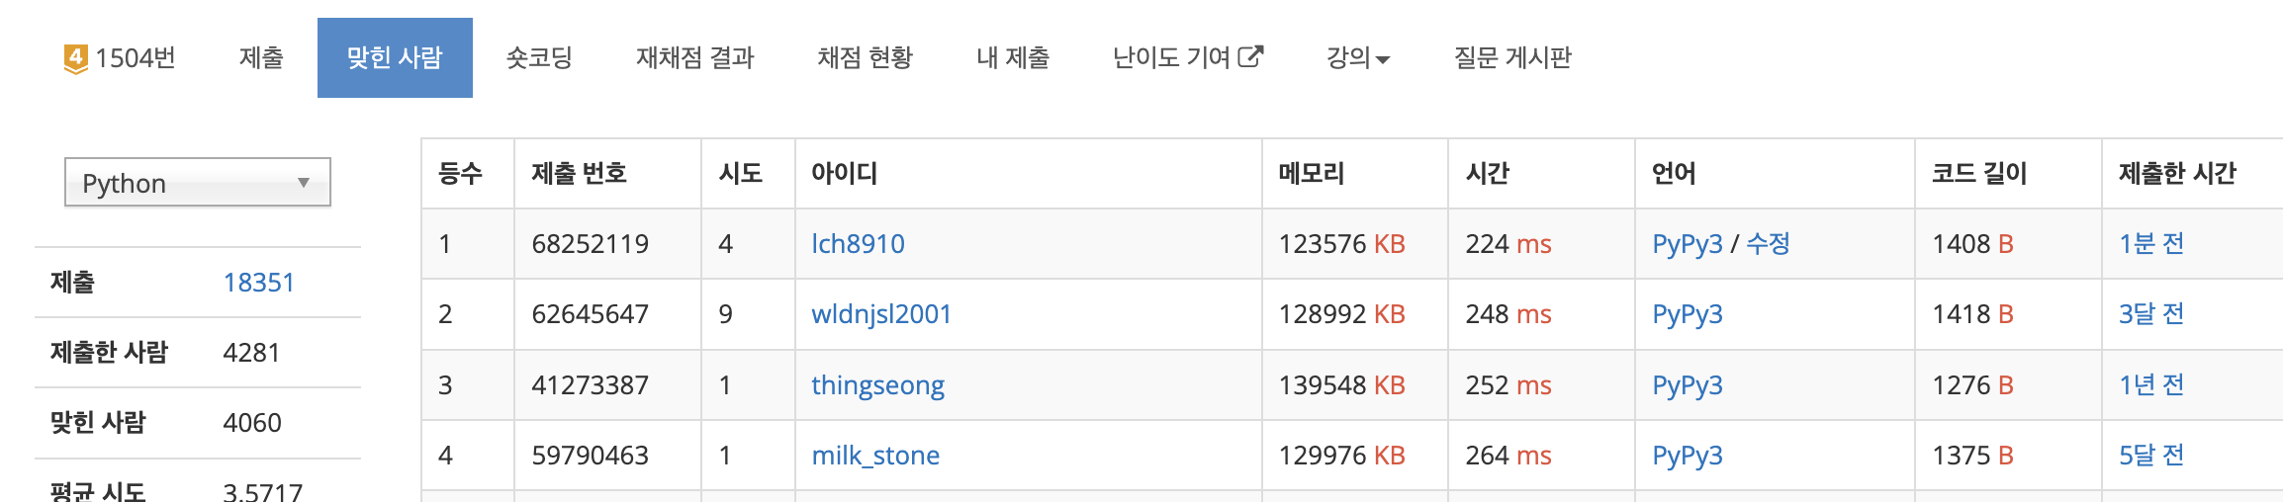The width and height of the screenshot is (2283, 502).
Task: Open the 질문 게시판 tab
Action: point(1511,58)
